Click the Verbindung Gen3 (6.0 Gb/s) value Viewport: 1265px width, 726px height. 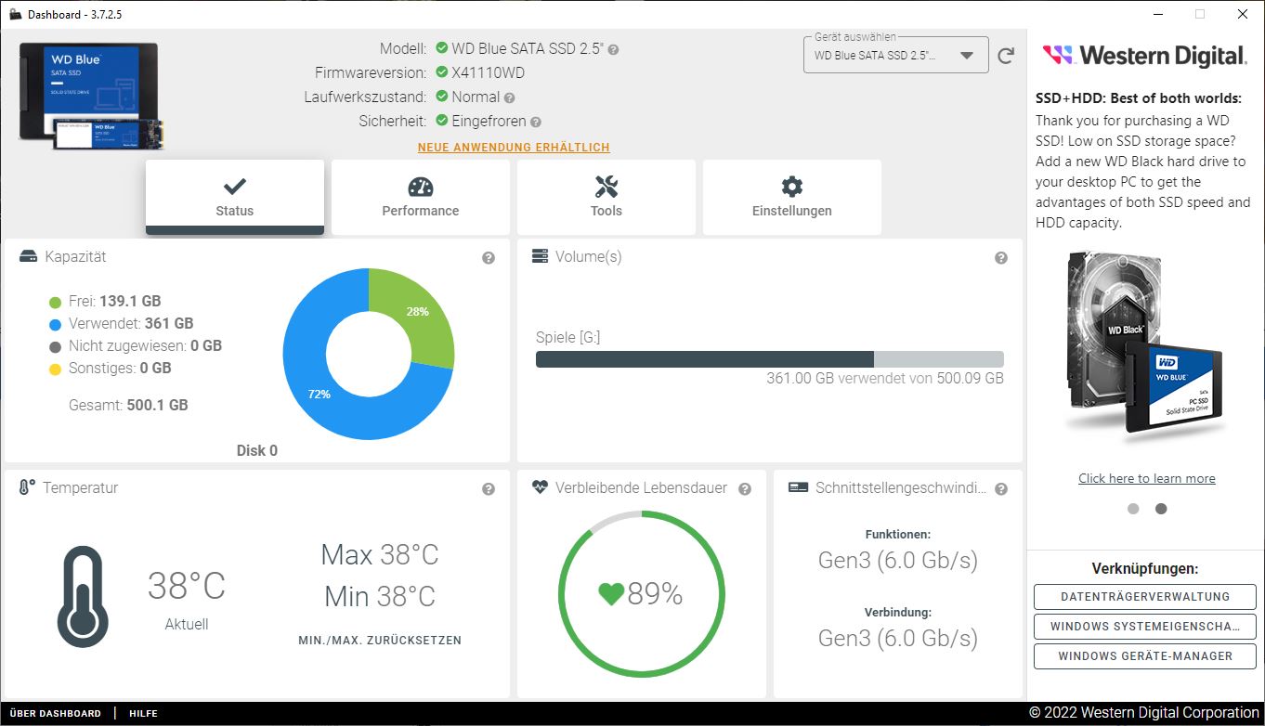pos(898,639)
